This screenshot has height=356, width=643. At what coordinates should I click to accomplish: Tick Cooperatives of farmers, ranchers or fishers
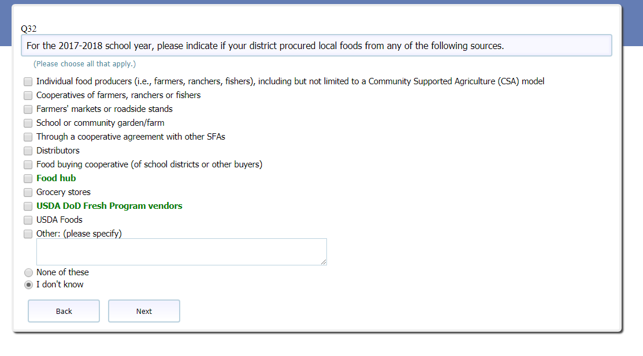click(x=28, y=95)
